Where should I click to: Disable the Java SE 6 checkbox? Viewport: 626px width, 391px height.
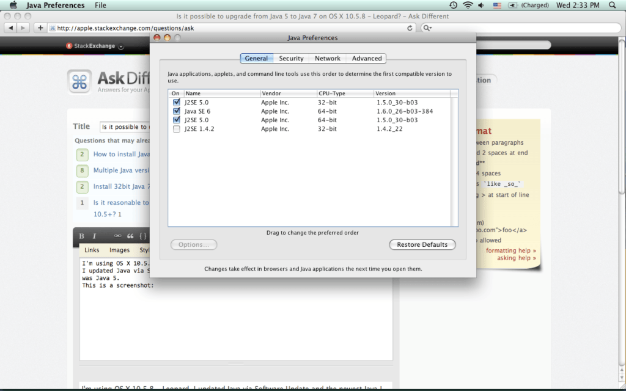[x=177, y=111]
